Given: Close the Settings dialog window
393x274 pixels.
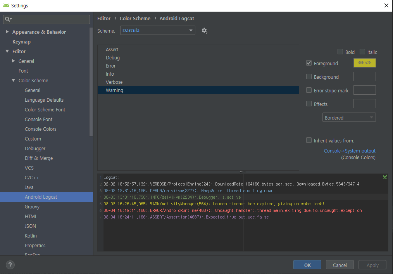Looking at the screenshot, I should coord(386,5).
